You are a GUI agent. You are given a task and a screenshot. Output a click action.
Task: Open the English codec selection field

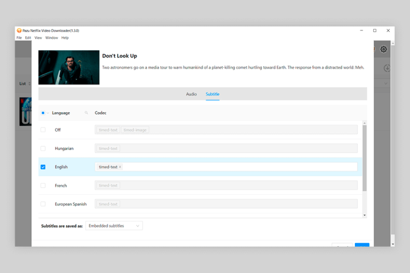pyautogui.click(x=234, y=167)
